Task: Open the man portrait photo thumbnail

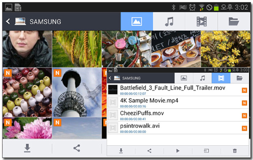Action: pyautogui.click(x=27, y=49)
